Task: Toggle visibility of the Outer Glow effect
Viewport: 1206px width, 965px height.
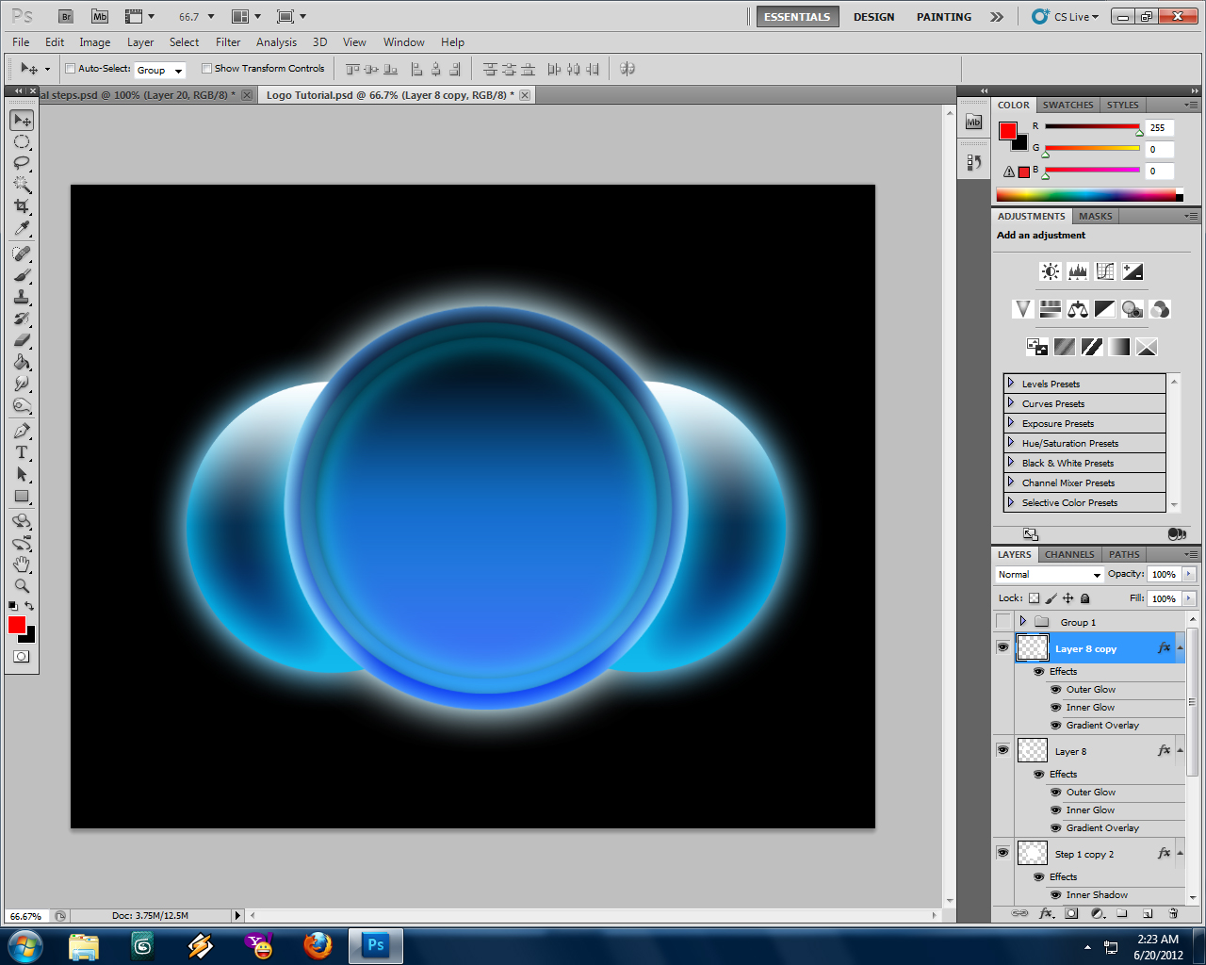Action: (1055, 689)
